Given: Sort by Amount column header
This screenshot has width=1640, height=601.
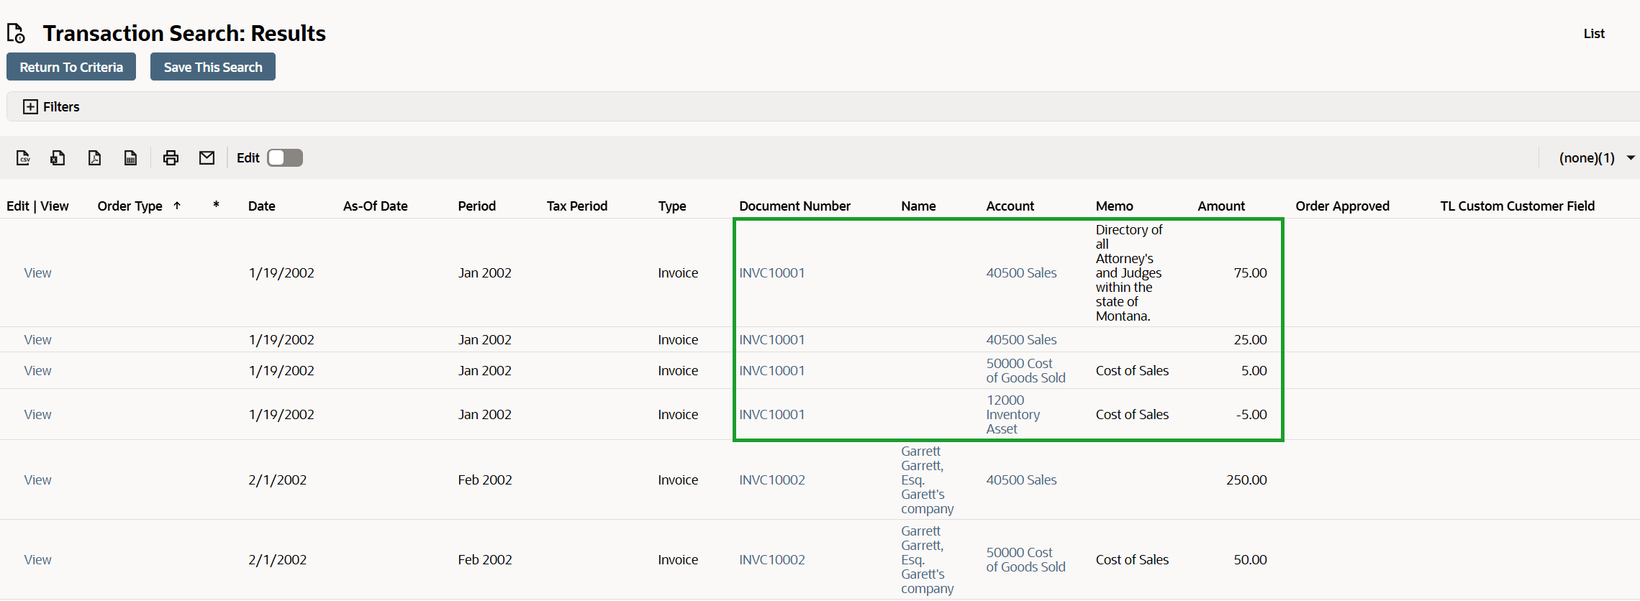Looking at the screenshot, I should (1221, 206).
